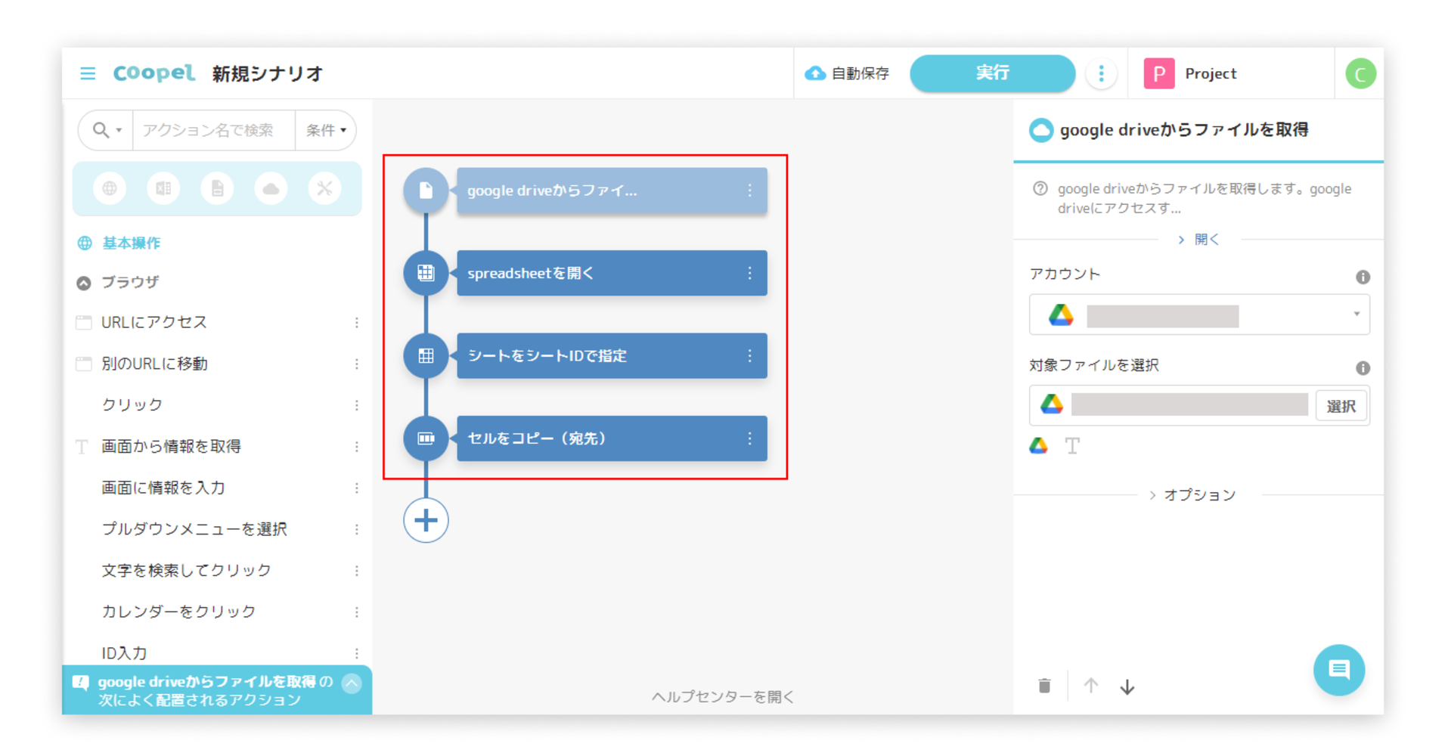Screen dimensions: 1448x756
Task: Click the 基本操作 section heading
Action: coord(131,243)
